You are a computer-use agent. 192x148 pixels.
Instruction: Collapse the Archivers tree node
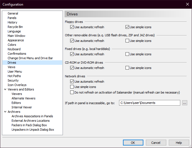click(x=5, y=112)
